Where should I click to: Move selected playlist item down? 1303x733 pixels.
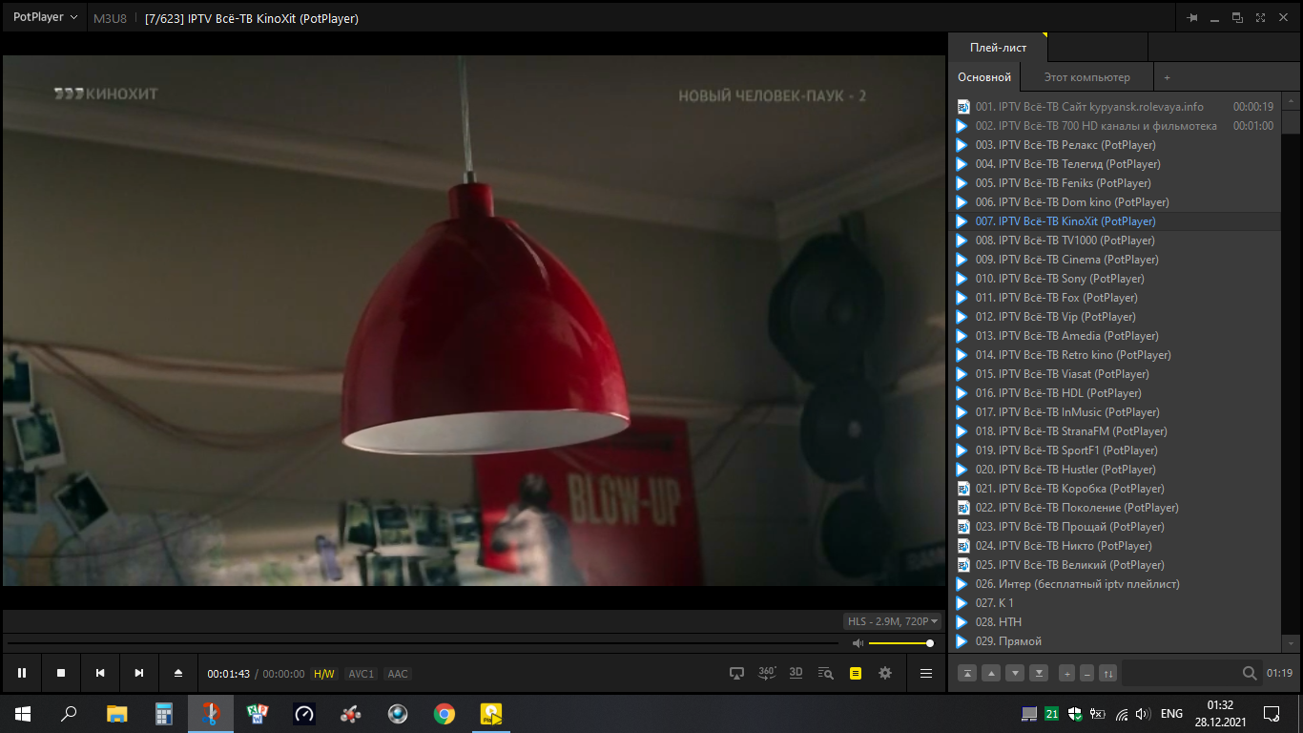1015,673
